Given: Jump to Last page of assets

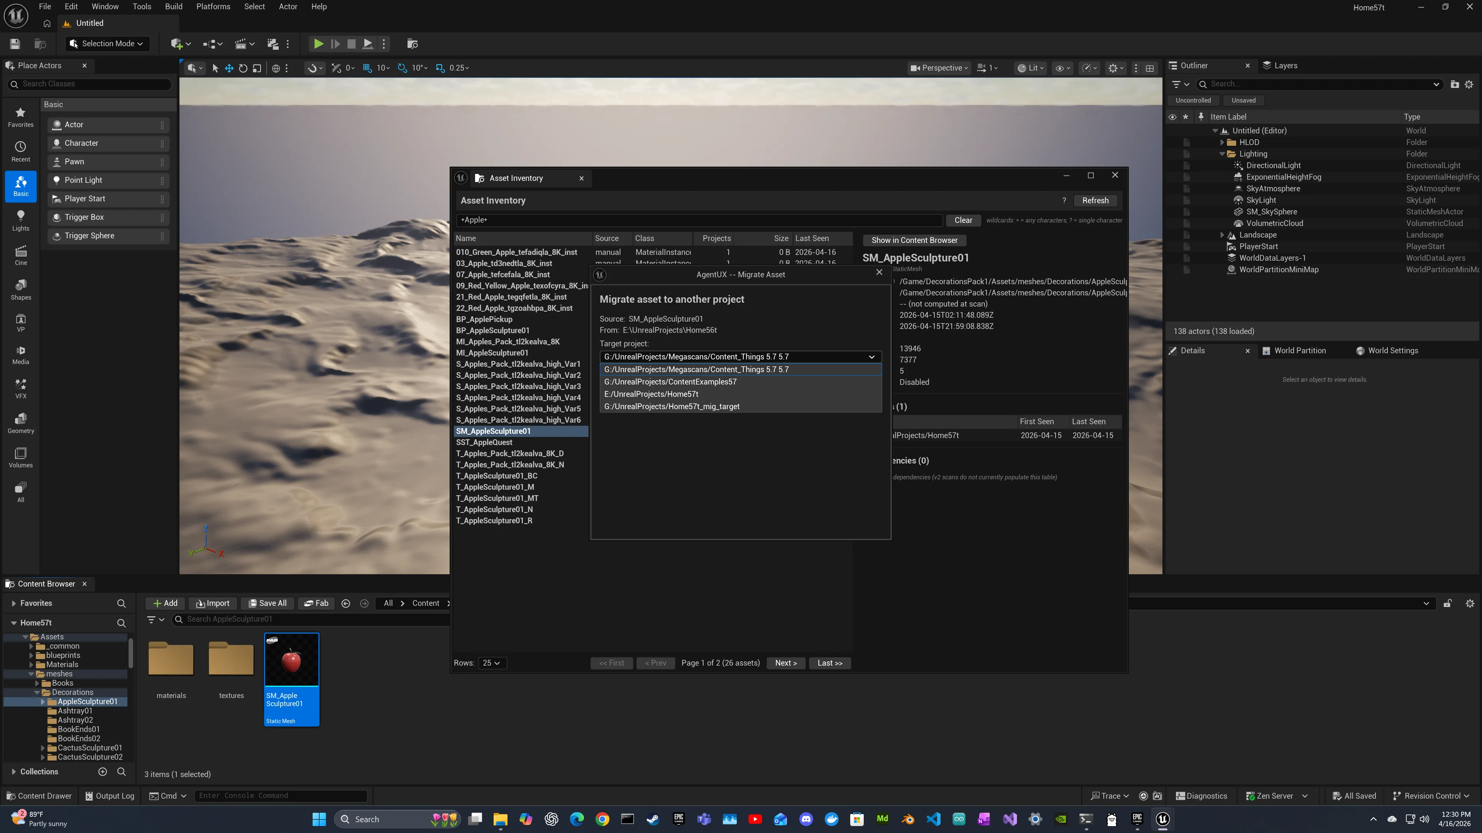Looking at the screenshot, I should coord(830,663).
